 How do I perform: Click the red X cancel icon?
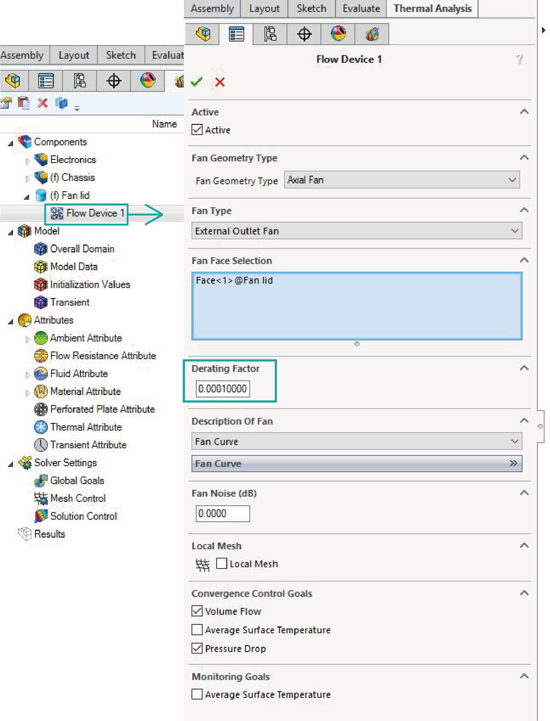pos(220,82)
